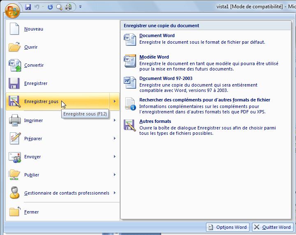Click the Nouveau blank page icon

14,29
